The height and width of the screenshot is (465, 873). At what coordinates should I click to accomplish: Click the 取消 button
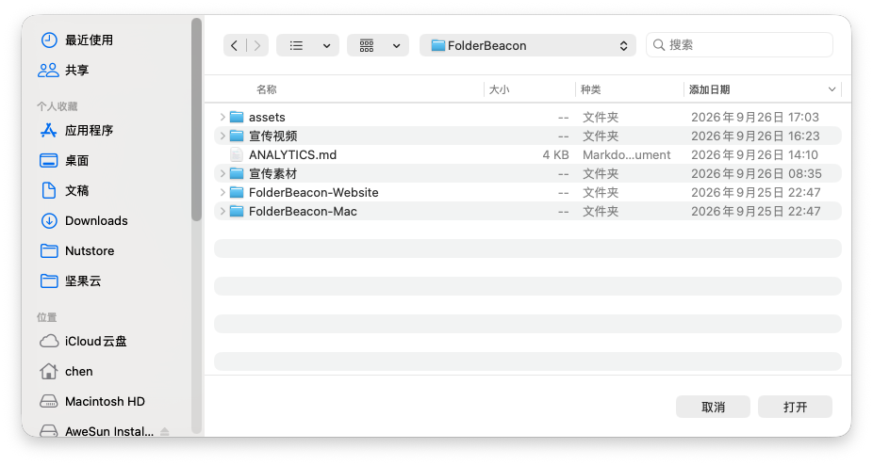(x=714, y=408)
